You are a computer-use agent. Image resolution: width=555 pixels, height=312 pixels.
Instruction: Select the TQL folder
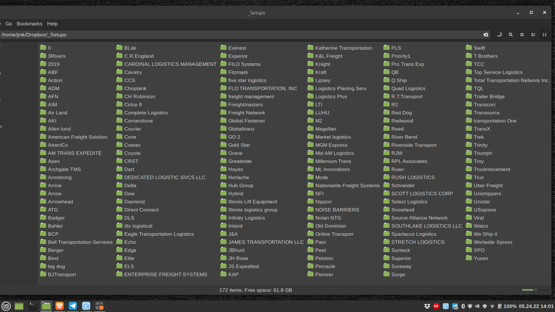[x=475, y=88]
